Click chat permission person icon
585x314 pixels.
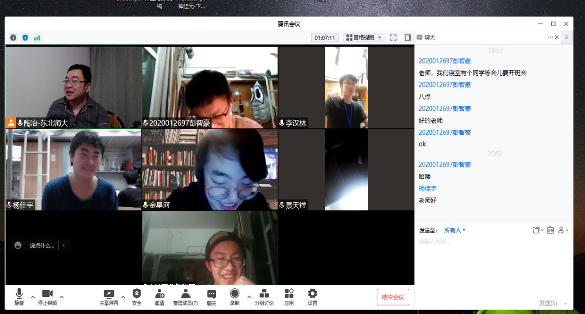[x=561, y=230]
